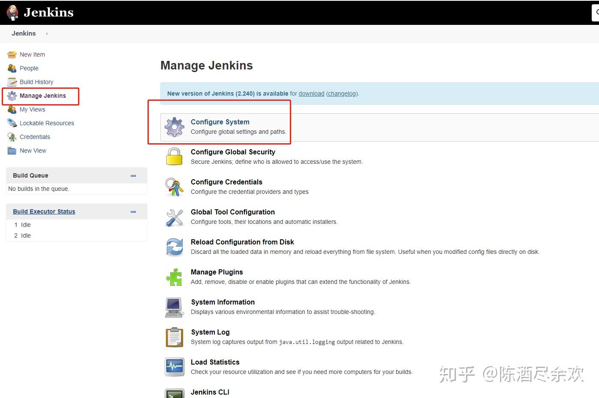Open the Configure Global Security link
Screen dimensions: 599x398
coord(233,152)
